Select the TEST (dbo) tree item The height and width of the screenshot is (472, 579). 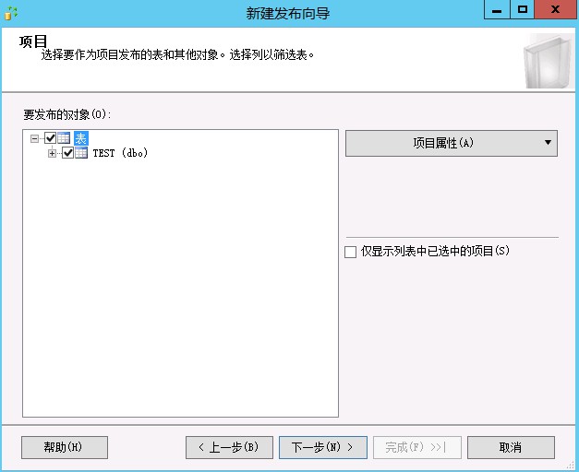tap(120, 153)
